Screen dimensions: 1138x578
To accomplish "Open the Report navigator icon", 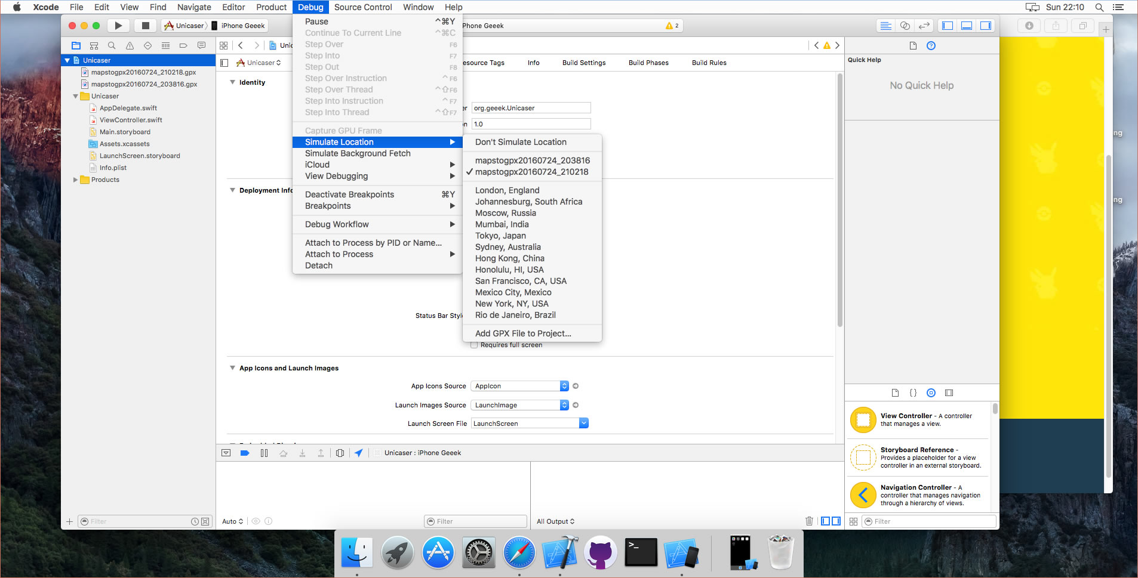I will coord(201,45).
